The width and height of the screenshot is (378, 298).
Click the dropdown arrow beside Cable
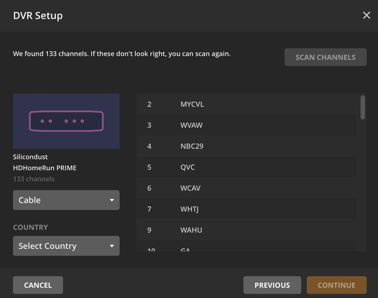112,200
